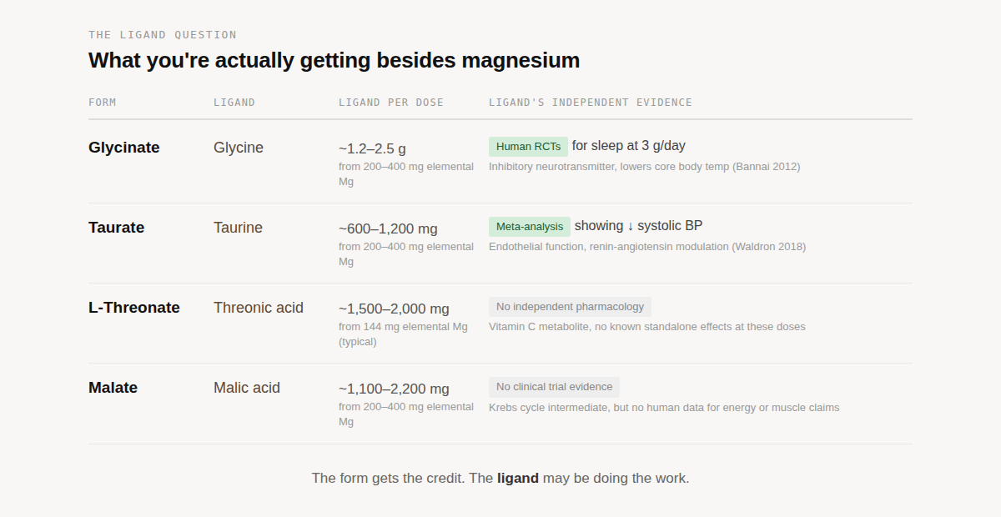Screen dimensions: 1001x517
Task: Click the LIGAND'S INDEPENDENT EVIDENCE header
Action: [x=591, y=103]
